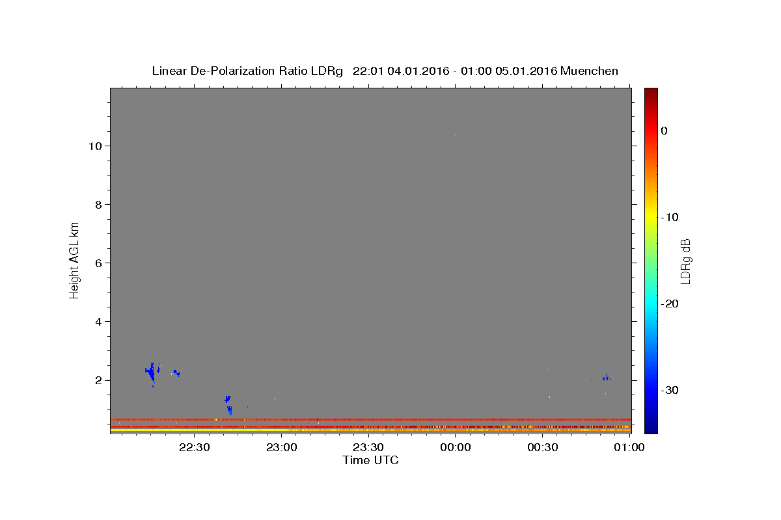Screen dimensions: 781x520
Task: Click the Height AGL km axis title
Action: (x=74, y=259)
